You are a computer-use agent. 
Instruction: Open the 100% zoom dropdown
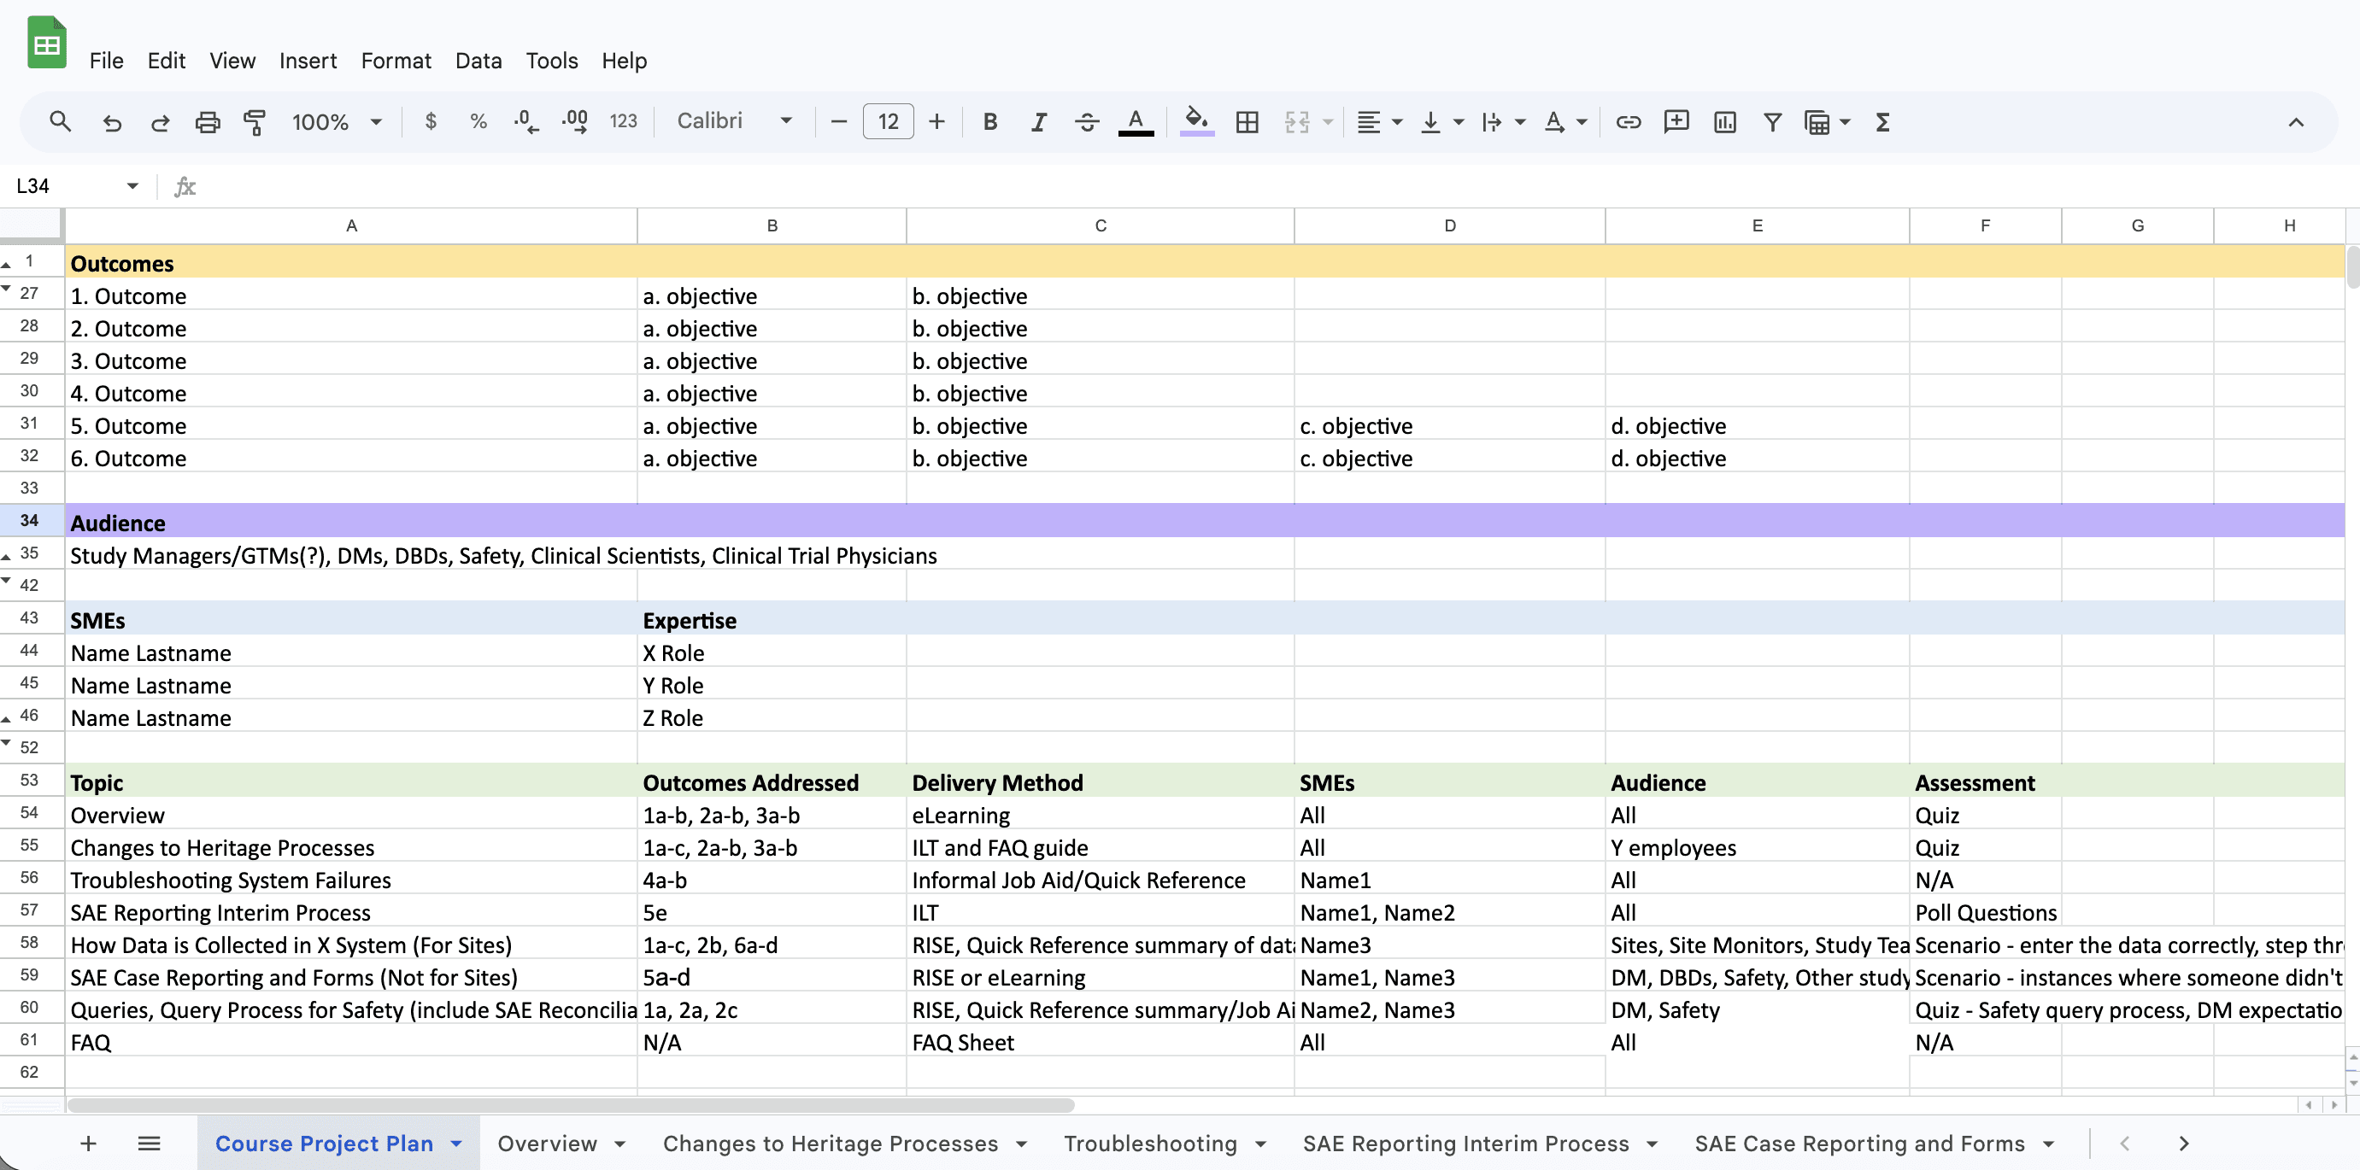tap(336, 122)
